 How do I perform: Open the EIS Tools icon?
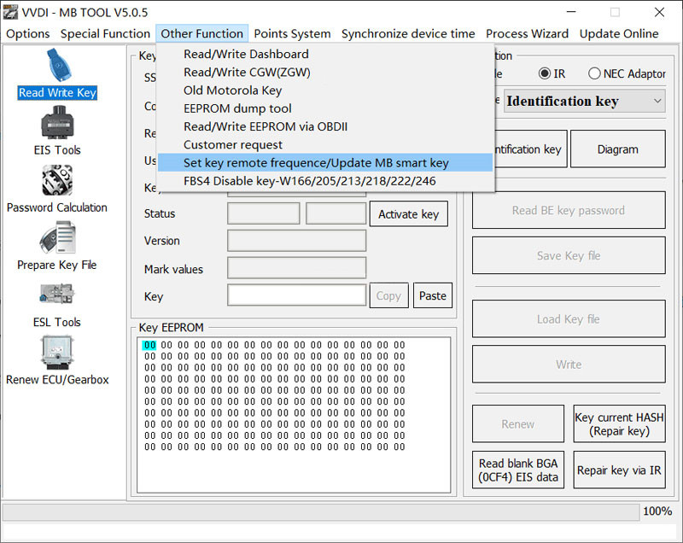pos(57,122)
